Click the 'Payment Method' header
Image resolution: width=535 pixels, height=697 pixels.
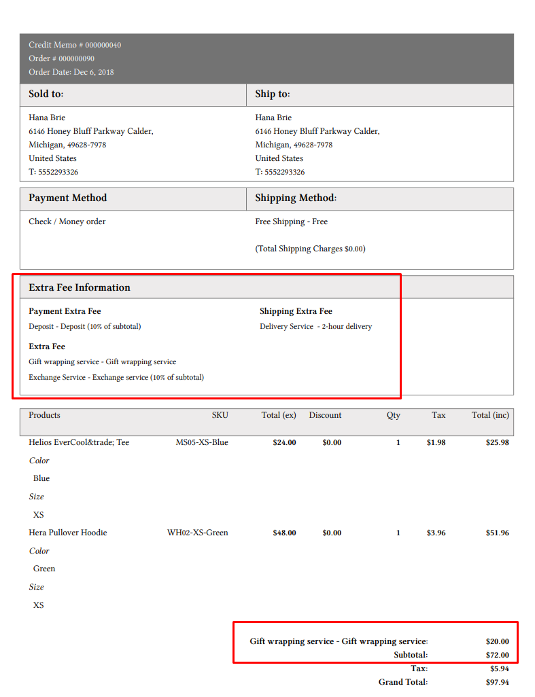67,198
